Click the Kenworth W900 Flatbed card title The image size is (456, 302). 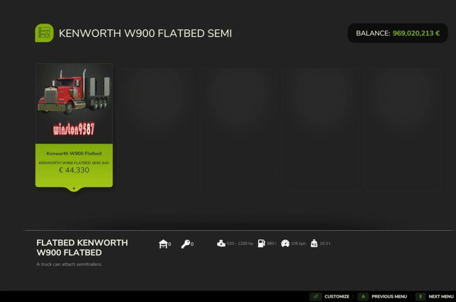point(74,153)
